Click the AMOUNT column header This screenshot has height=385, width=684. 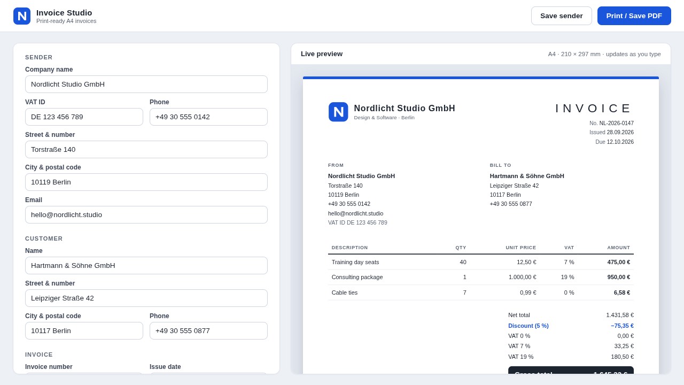(619, 248)
